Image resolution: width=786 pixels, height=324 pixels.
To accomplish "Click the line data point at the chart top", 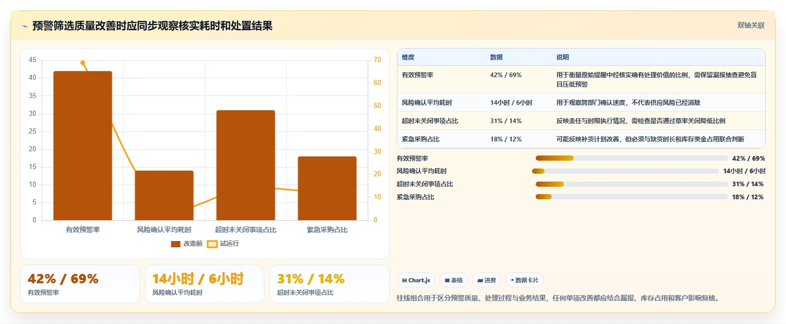I will coord(82,63).
